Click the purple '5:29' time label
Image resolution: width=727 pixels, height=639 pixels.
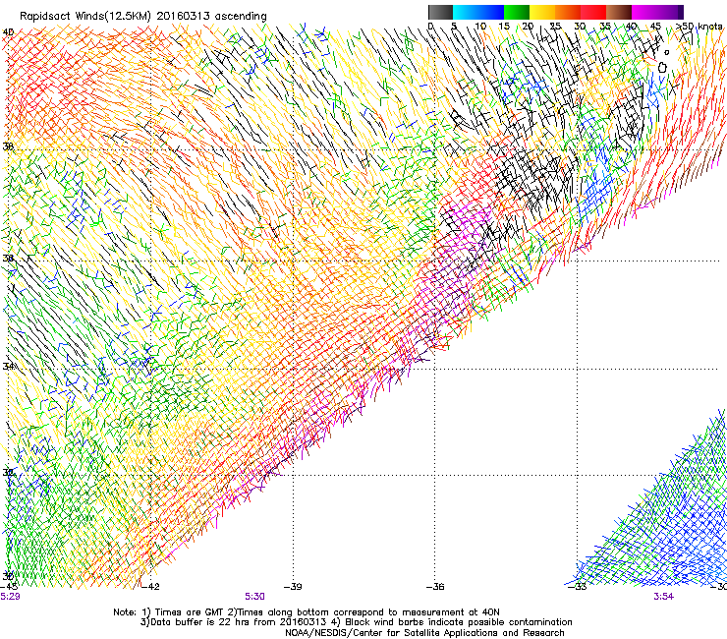pos(10,597)
